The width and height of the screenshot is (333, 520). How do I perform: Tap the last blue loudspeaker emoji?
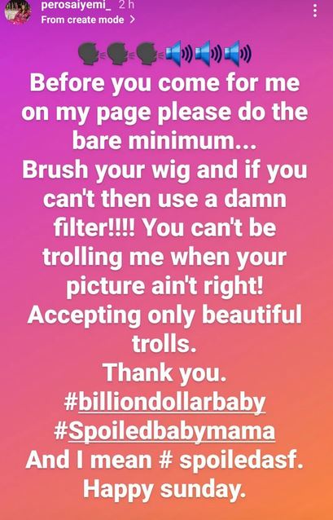[237, 53]
